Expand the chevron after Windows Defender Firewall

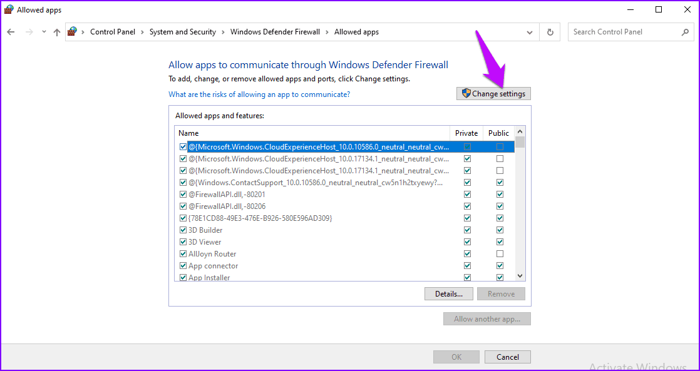(x=327, y=32)
